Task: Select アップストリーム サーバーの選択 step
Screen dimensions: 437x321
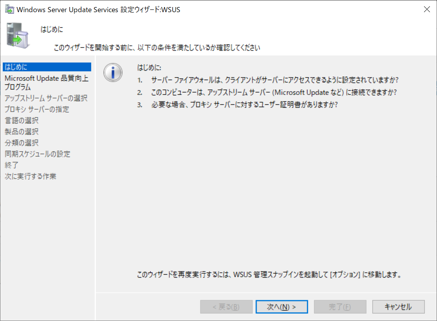Action: tap(46, 98)
